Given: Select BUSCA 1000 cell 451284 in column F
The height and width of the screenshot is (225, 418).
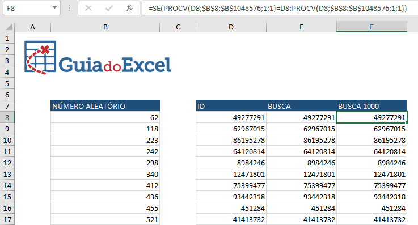Looking at the screenshot, I should 371,208.
